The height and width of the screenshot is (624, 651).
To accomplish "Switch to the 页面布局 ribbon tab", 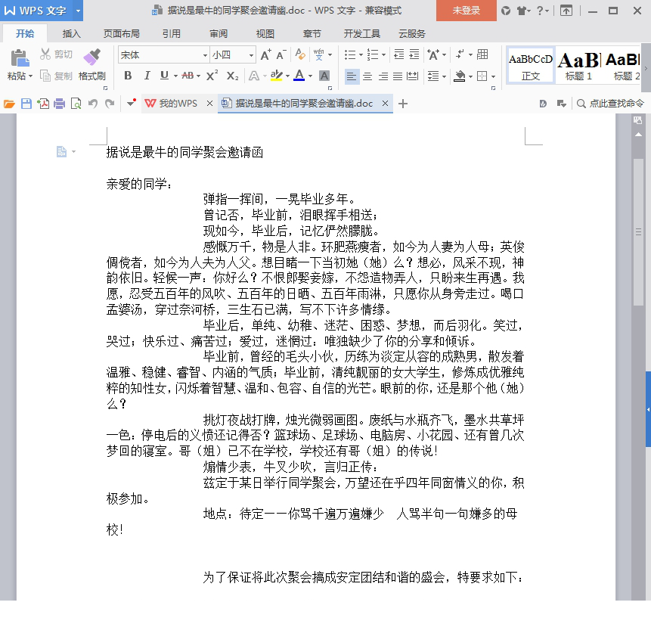I will 121,33.
